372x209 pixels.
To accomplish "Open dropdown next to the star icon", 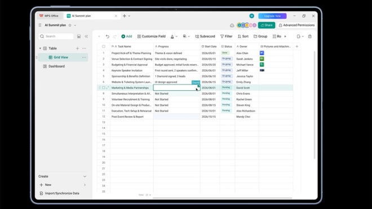I will pos(75,25).
